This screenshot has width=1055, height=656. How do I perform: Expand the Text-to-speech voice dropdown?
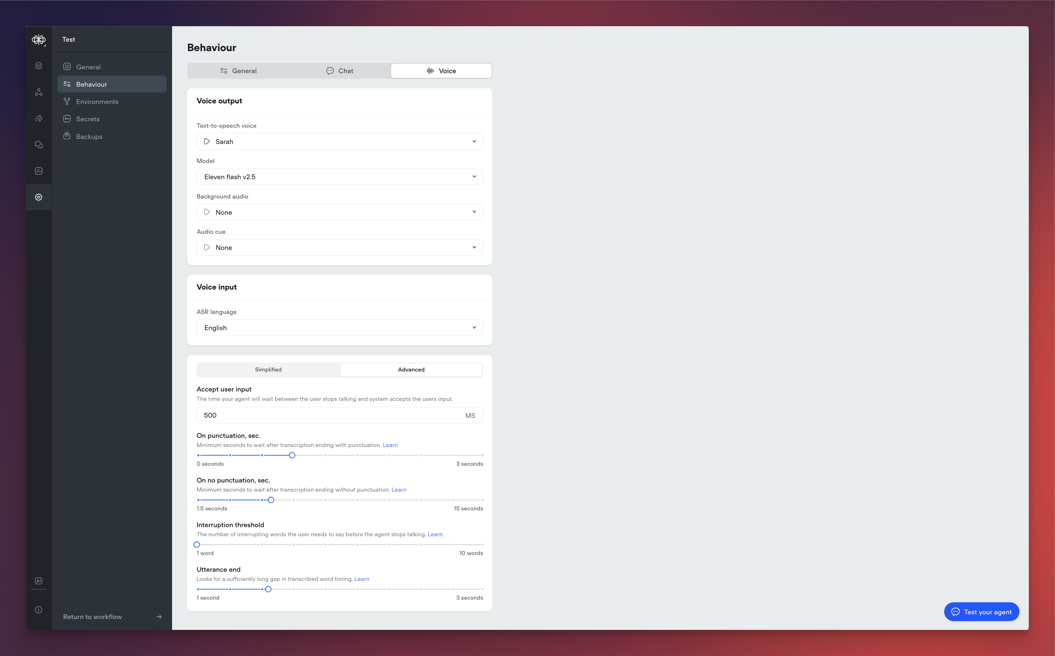[474, 142]
